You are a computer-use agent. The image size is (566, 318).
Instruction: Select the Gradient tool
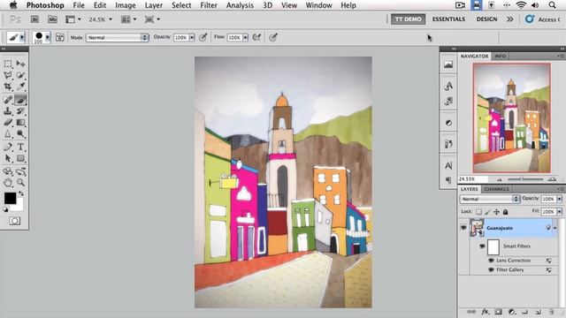coord(20,123)
